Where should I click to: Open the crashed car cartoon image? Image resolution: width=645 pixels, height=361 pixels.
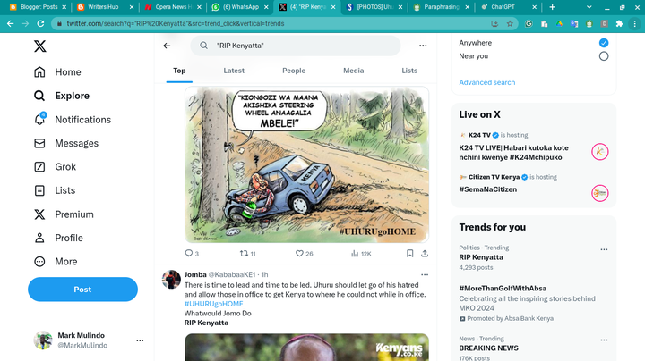click(x=306, y=164)
